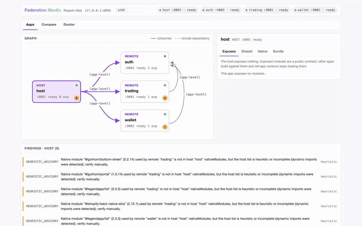Image resolution: width=362 pixels, height=226 pixels.
Task: Click app-level label on host to auth edge
Action: pyautogui.click(x=100, y=74)
